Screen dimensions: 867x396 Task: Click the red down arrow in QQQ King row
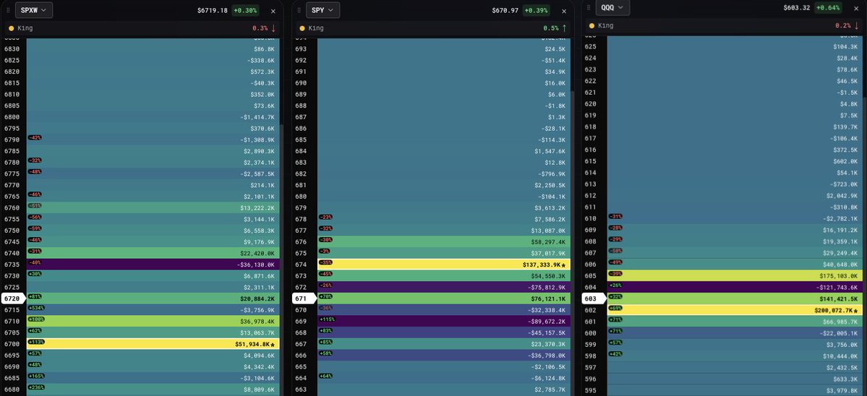click(x=856, y=26)
